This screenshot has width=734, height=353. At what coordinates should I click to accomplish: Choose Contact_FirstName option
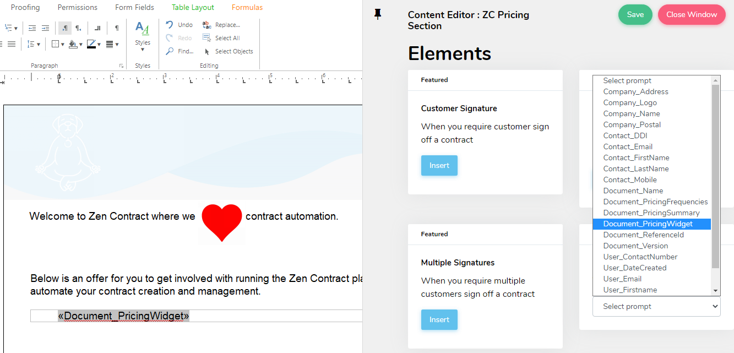(x=652, y=158)
